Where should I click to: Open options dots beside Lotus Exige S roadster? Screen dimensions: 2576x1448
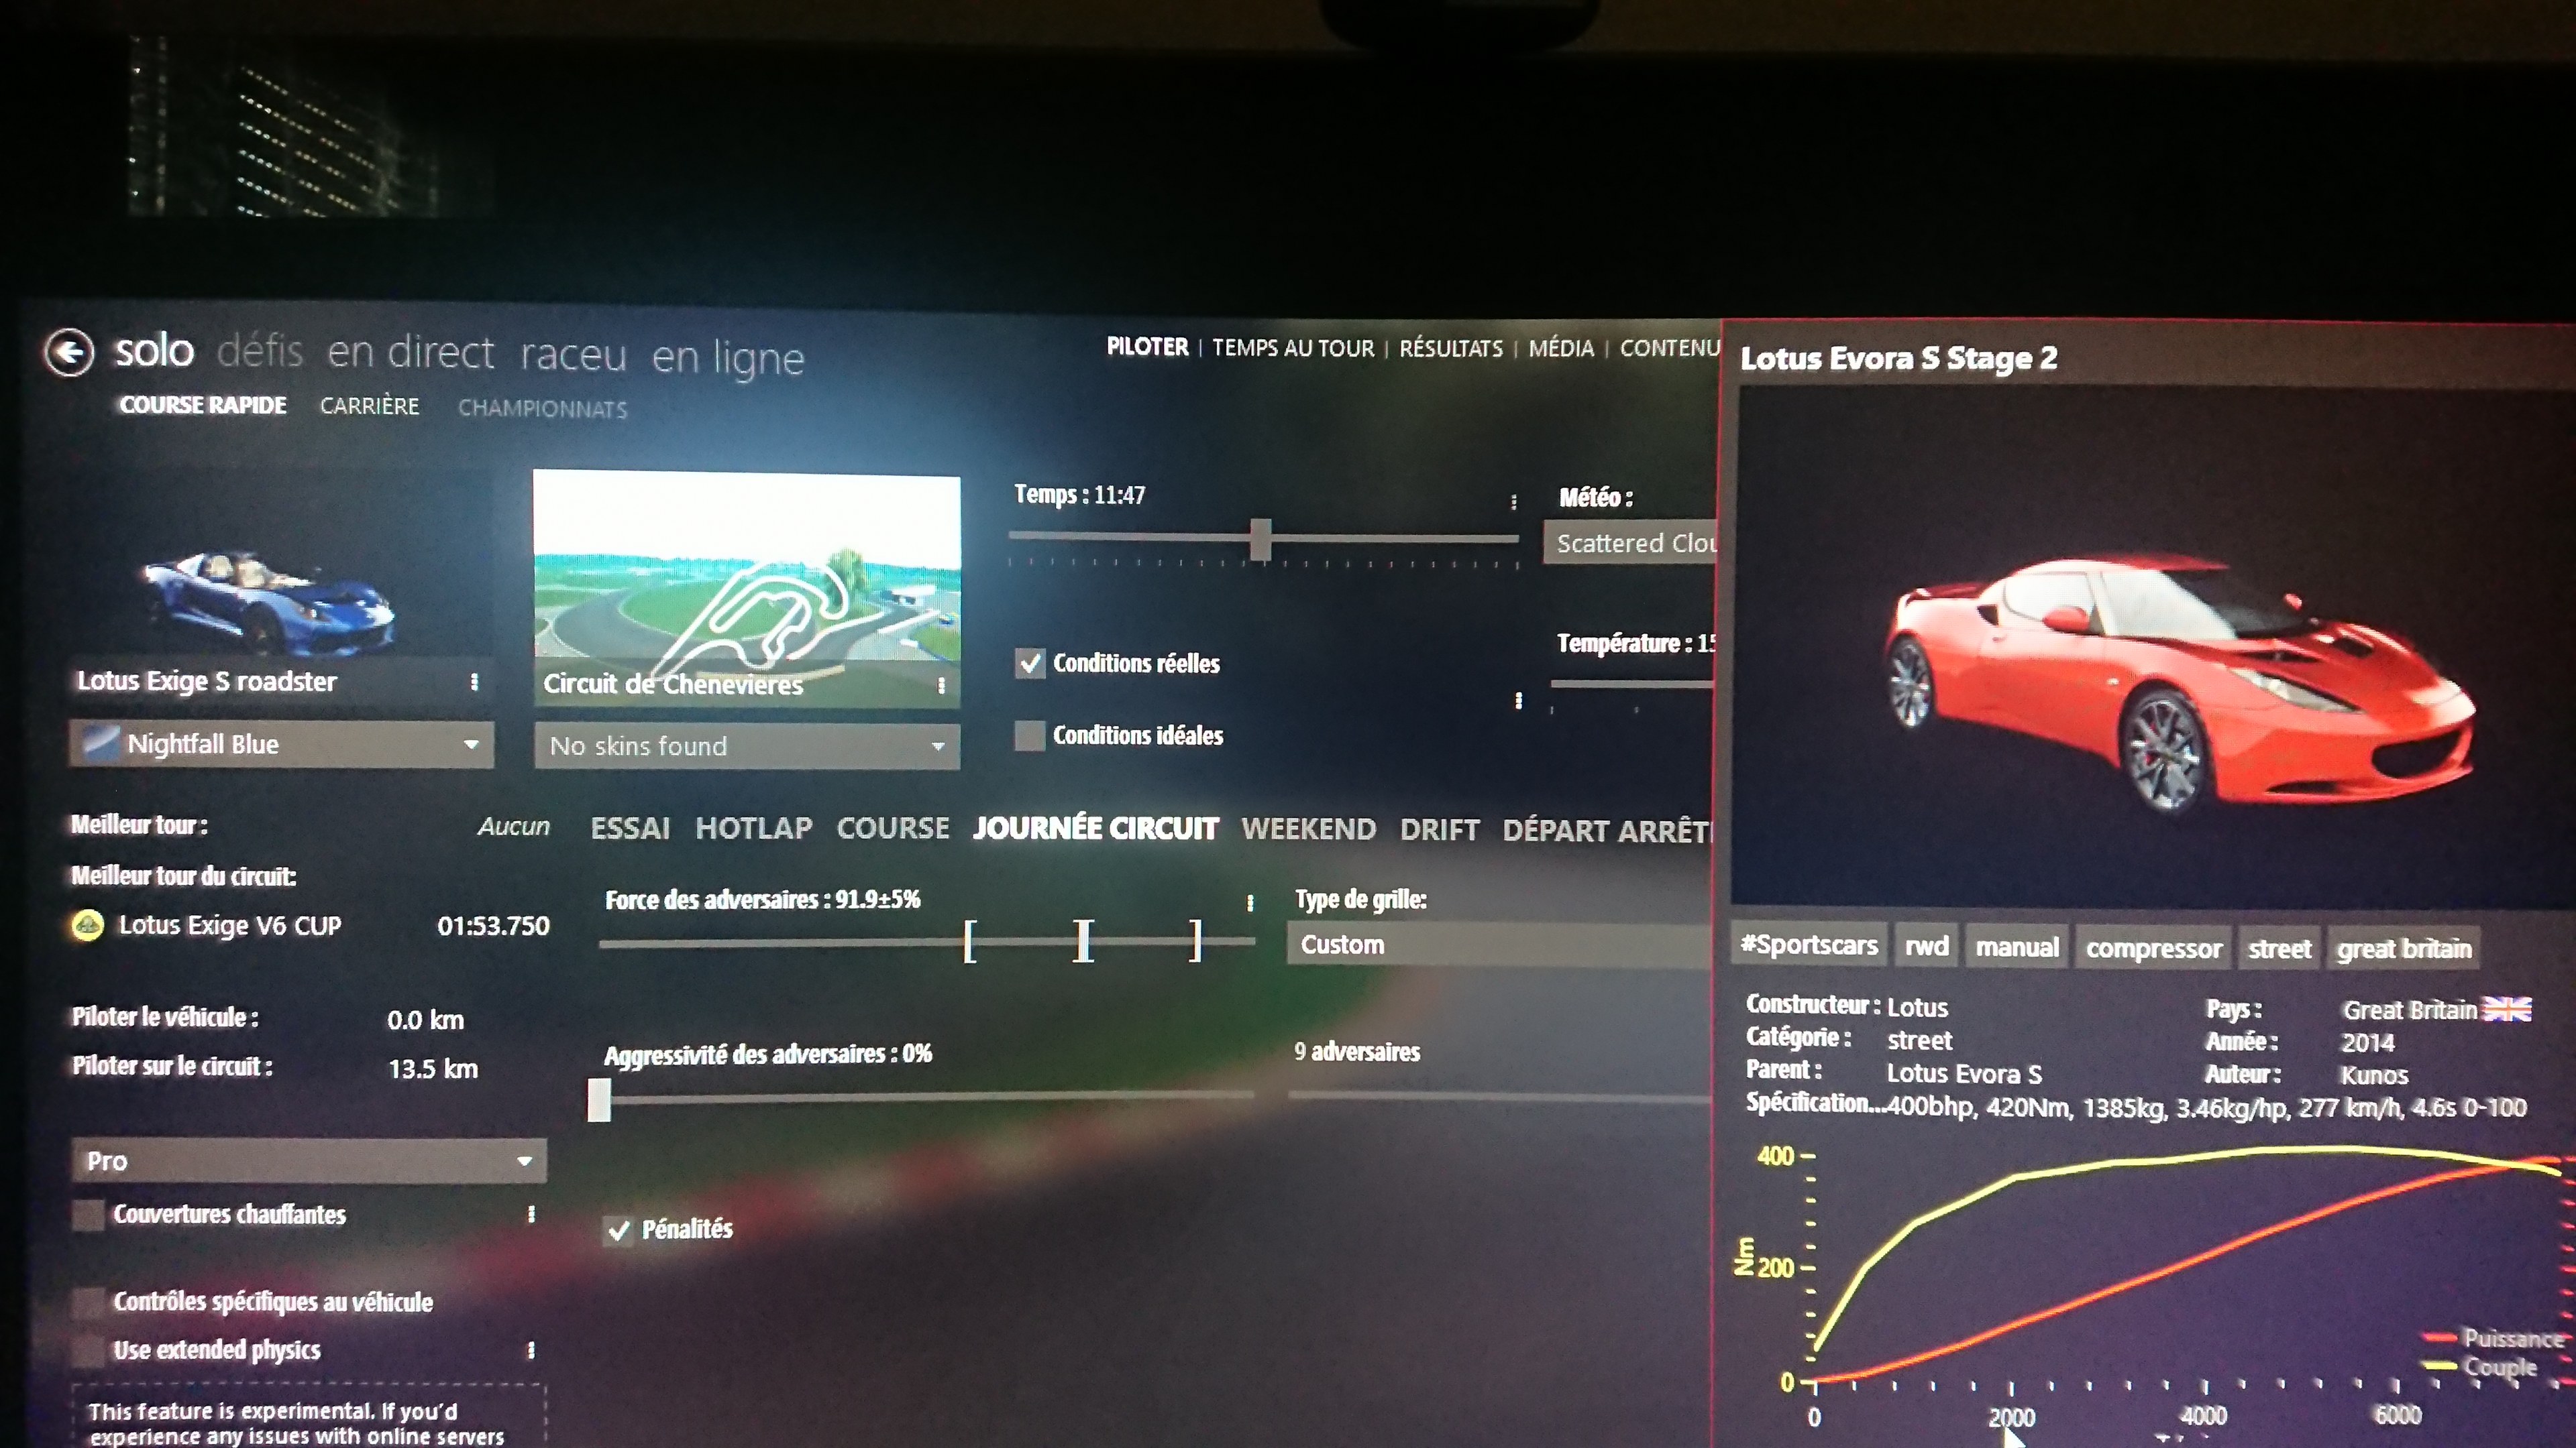point(474,682)
